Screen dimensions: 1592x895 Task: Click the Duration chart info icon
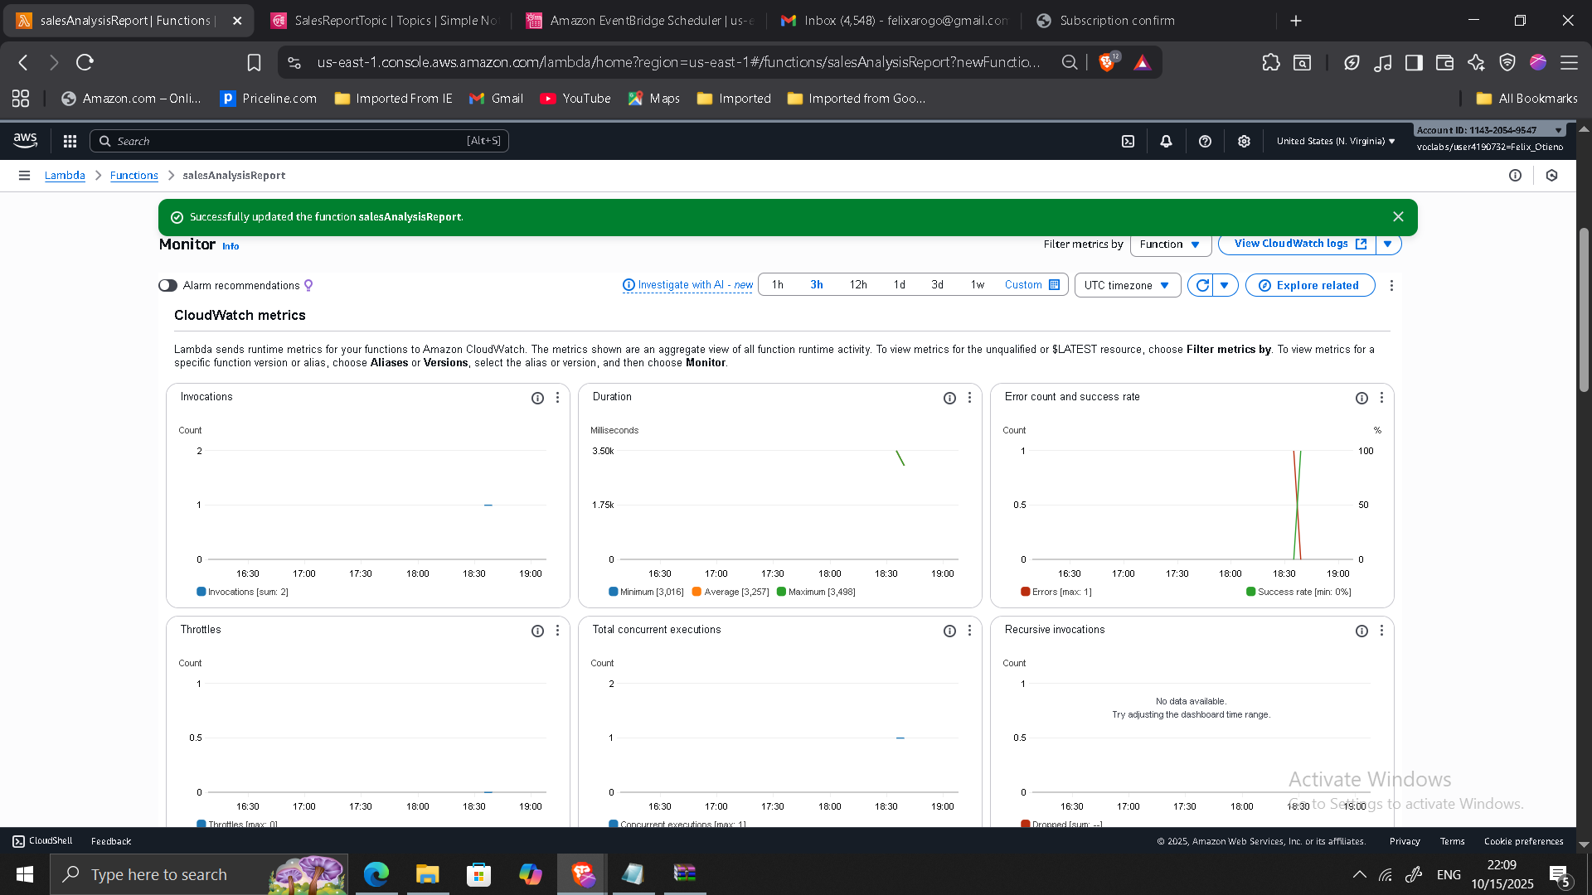[x=949, y=398]
